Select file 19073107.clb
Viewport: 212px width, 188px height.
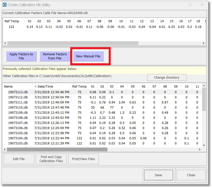18,123
